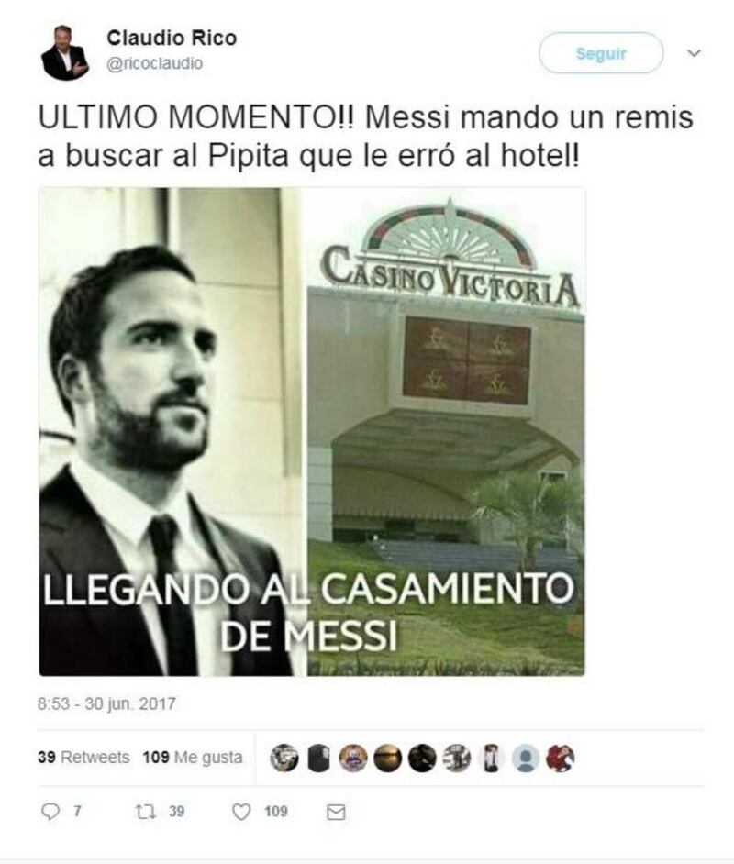The image size is (734, 864).
Task: Click the reply speech bubble icon
Action: point(50,812)
